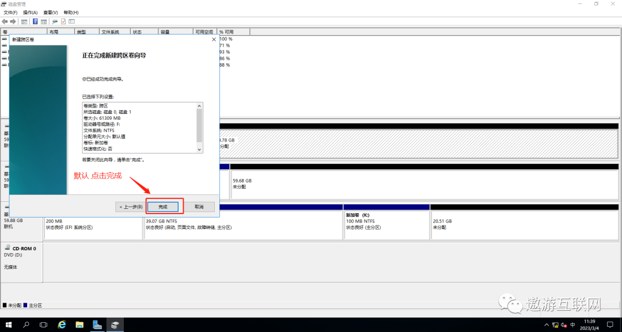This screenshot has width=622, height=332.
Task: Click the CD-ROM 0 drive icon
Action: [7, 247]
